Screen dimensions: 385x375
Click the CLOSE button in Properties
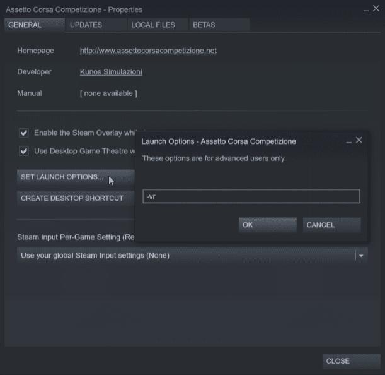pyautogui.click(x=352, y=361)
